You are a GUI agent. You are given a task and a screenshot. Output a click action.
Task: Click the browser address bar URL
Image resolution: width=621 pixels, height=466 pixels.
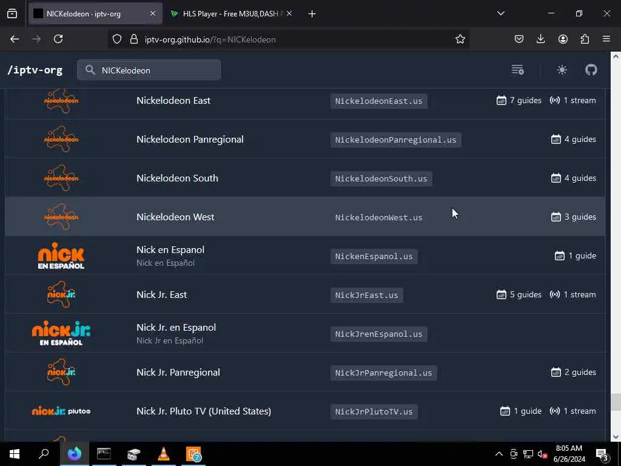[210, 39]
